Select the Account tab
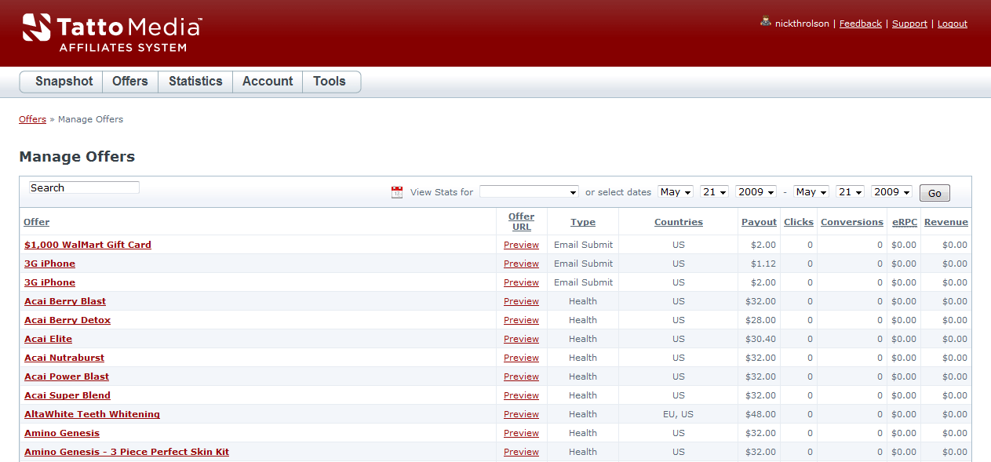Image resolution: width=991 pixels, height=462 pixels. [268, 82]
